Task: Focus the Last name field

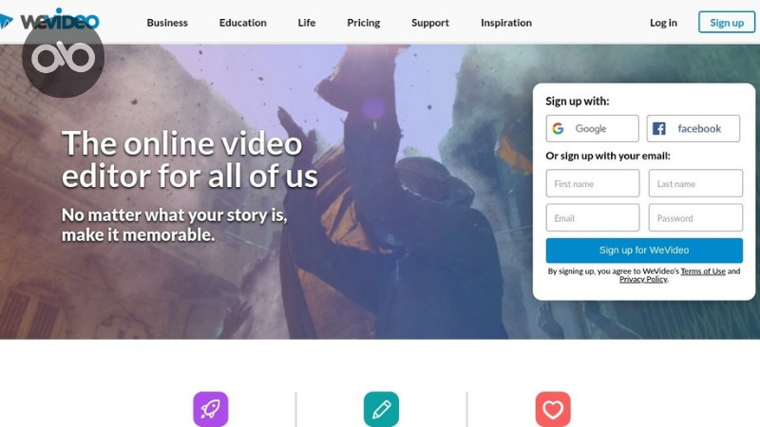Action: pyautogui.click(x=695, y=183)
